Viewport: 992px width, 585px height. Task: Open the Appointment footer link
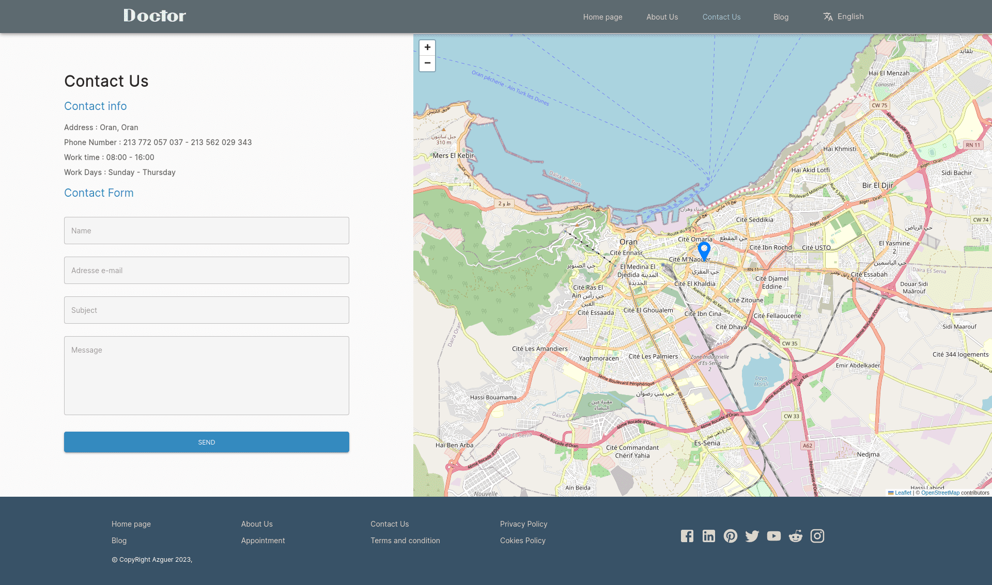tap(262, 541)
